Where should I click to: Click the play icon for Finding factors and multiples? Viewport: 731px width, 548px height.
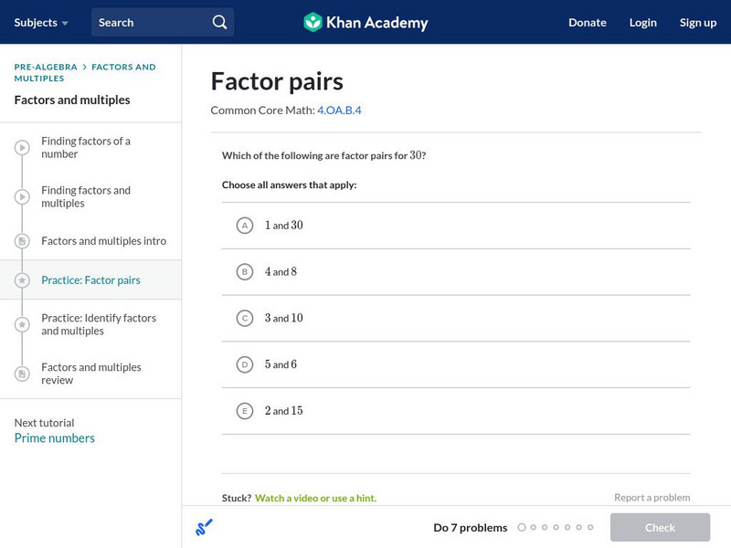(22, 197)
